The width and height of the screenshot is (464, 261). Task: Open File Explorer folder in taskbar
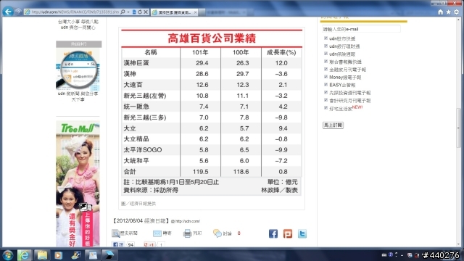42,255
